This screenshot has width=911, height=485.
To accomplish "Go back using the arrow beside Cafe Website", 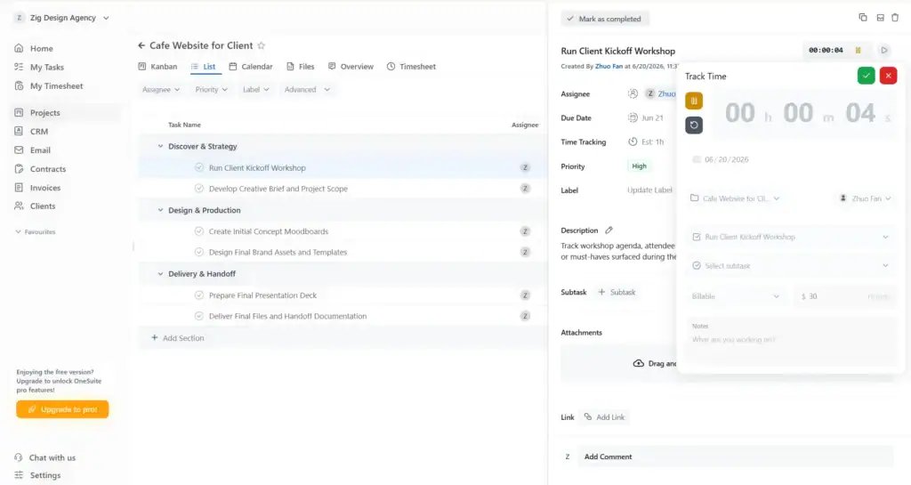I will pyautogui.click(x=141, y=45).
